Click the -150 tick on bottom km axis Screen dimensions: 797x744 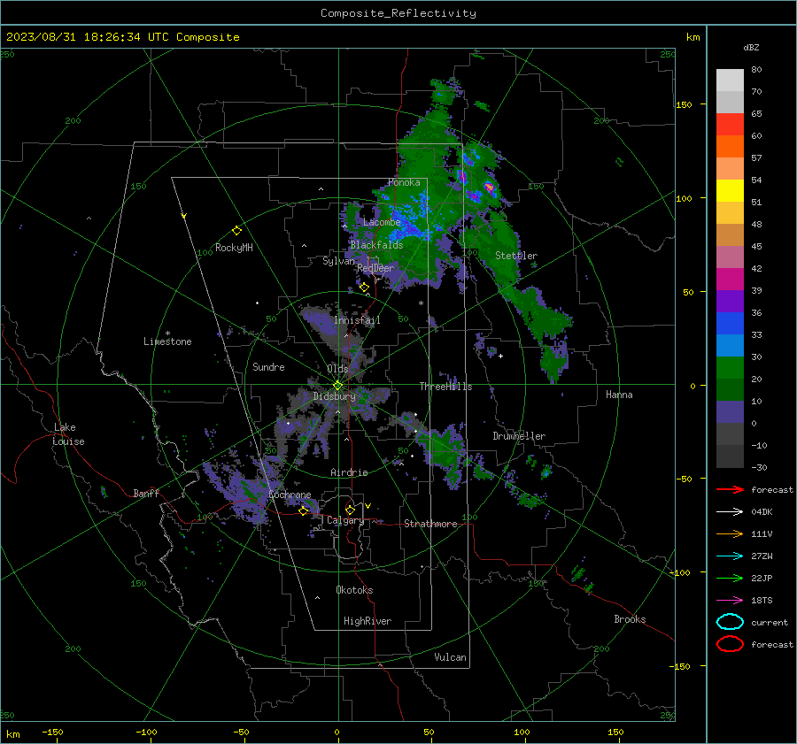click(x=52, y=732)
